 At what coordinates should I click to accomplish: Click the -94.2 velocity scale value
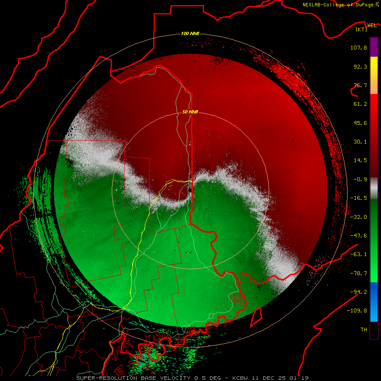(x=359, y=292)
